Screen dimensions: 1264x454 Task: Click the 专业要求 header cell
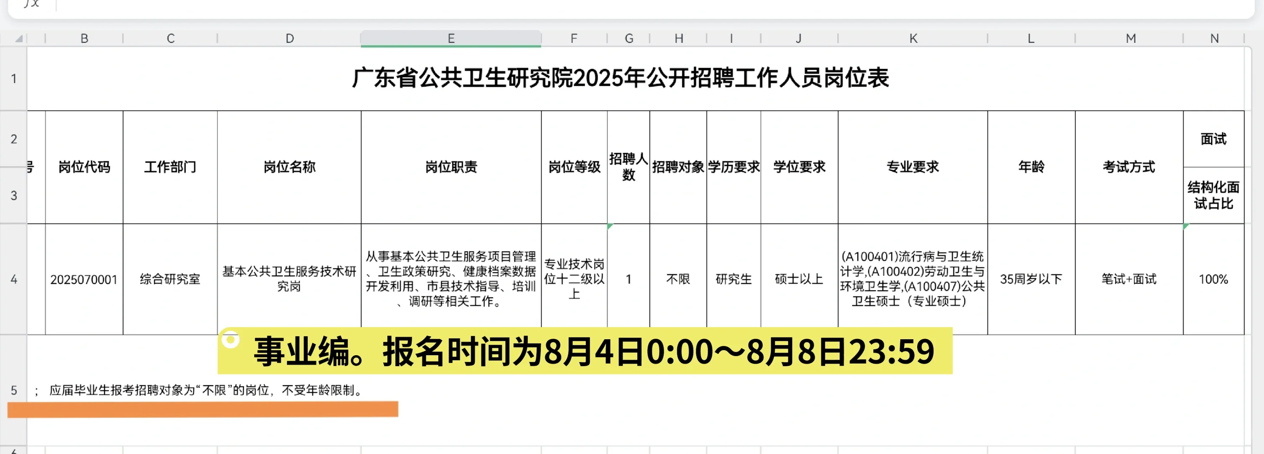click(x=913, y=167)
